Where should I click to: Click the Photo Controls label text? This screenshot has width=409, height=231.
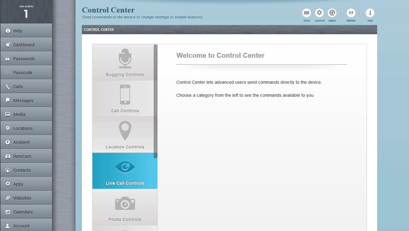point(125,219)
